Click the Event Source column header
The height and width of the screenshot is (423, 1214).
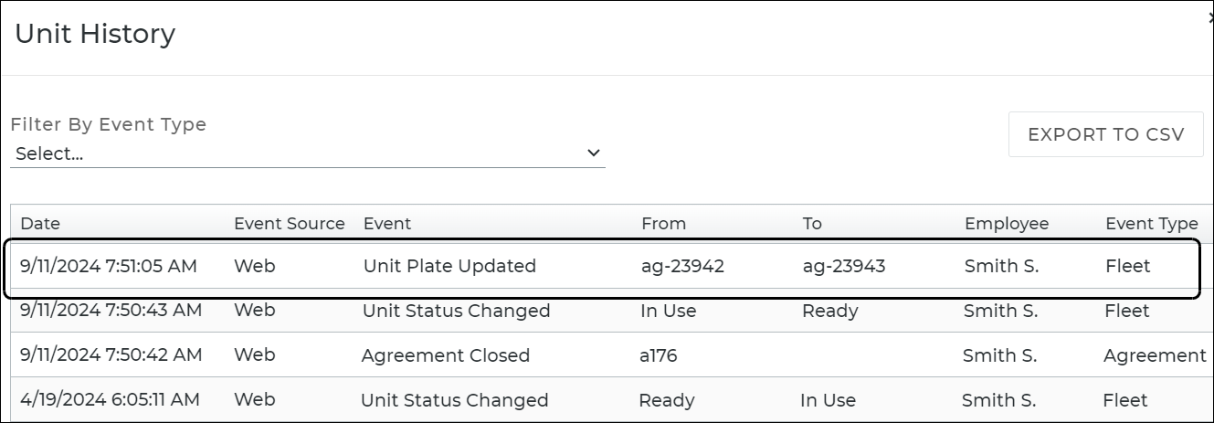click(x=290, y=224)
